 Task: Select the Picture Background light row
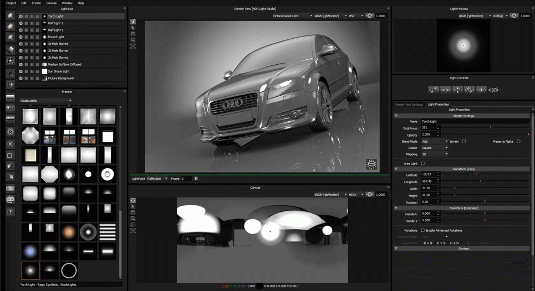coord(71,78)
